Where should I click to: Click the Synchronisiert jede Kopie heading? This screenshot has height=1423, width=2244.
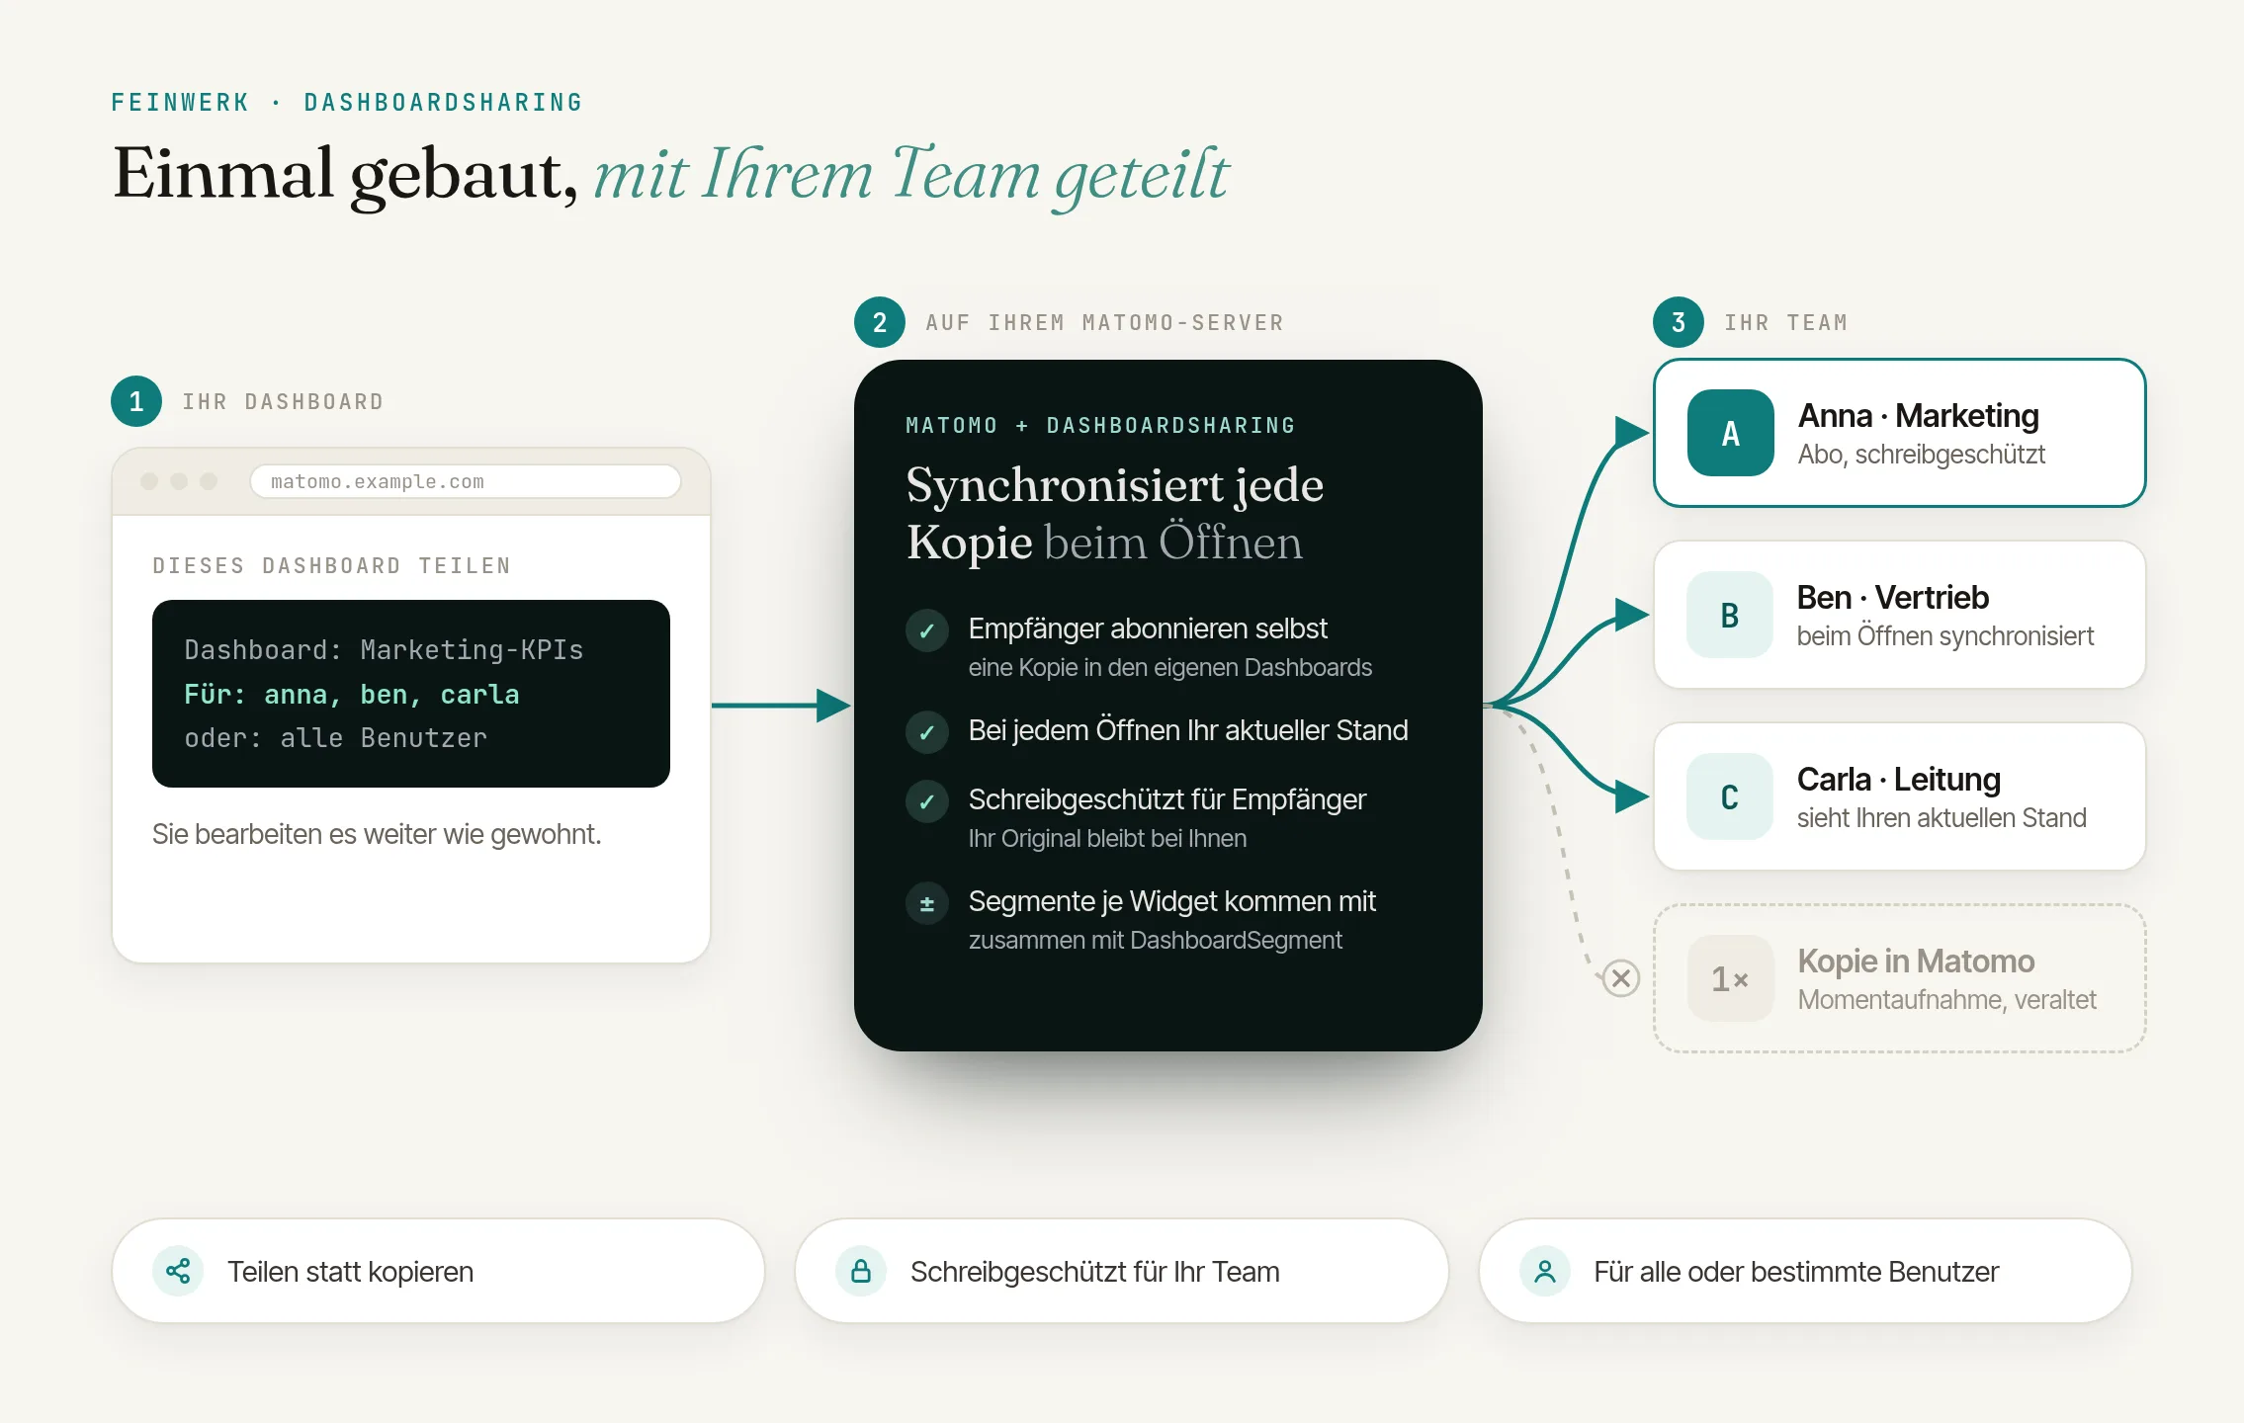pos(1114,513)
